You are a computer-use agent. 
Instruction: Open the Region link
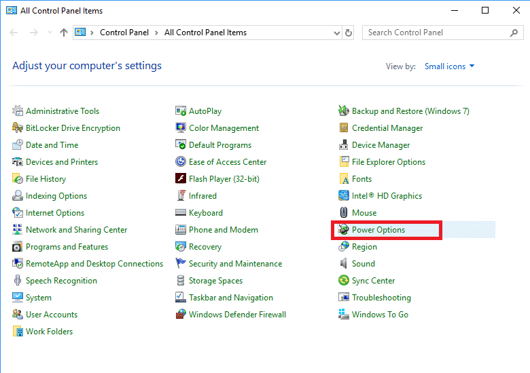[x=364, y=247]
